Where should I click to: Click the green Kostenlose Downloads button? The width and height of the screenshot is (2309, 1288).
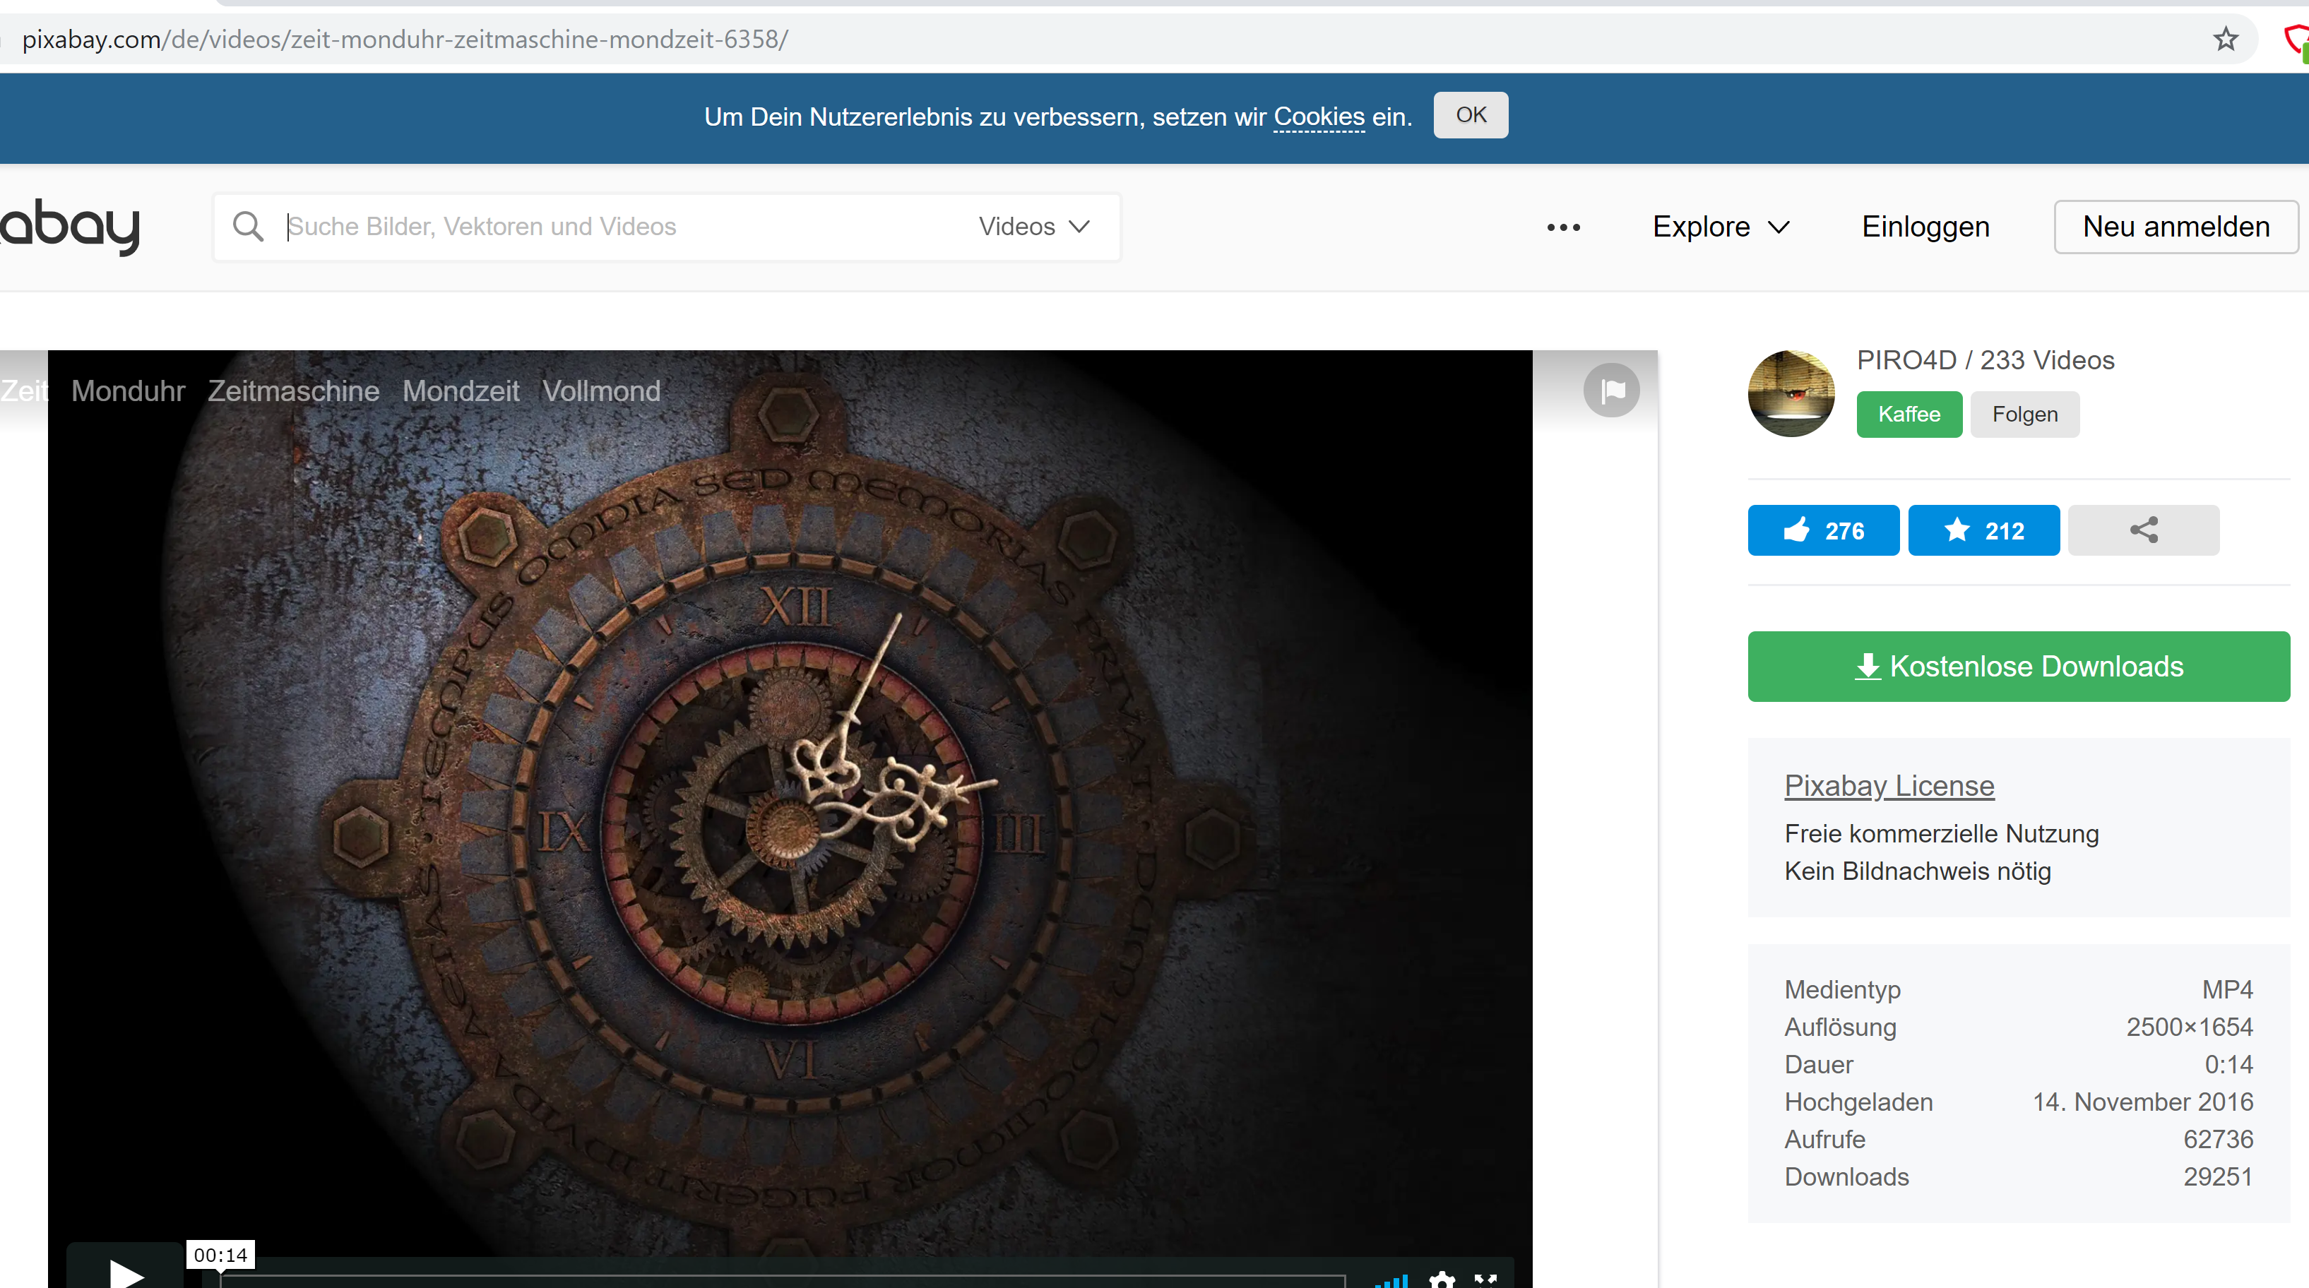[2018, 666]
